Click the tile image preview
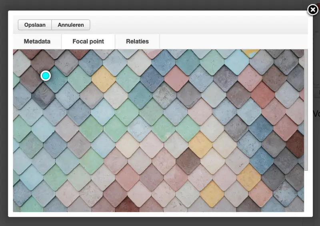Image resolution: width=320 pixels, height=226 pixels. (x=158, y=130)
